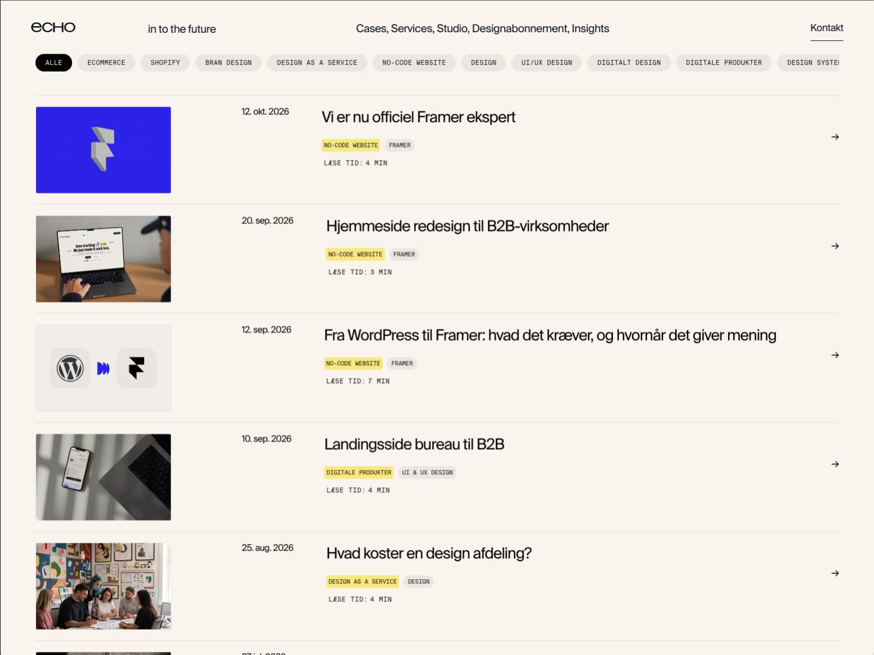Filter by SHOPIFY category

(x=165, y=63)
